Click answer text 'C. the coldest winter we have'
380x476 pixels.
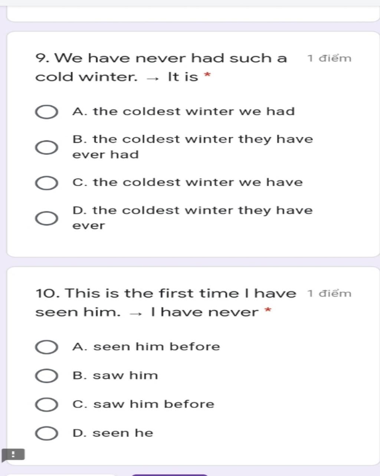pos(188,182)
